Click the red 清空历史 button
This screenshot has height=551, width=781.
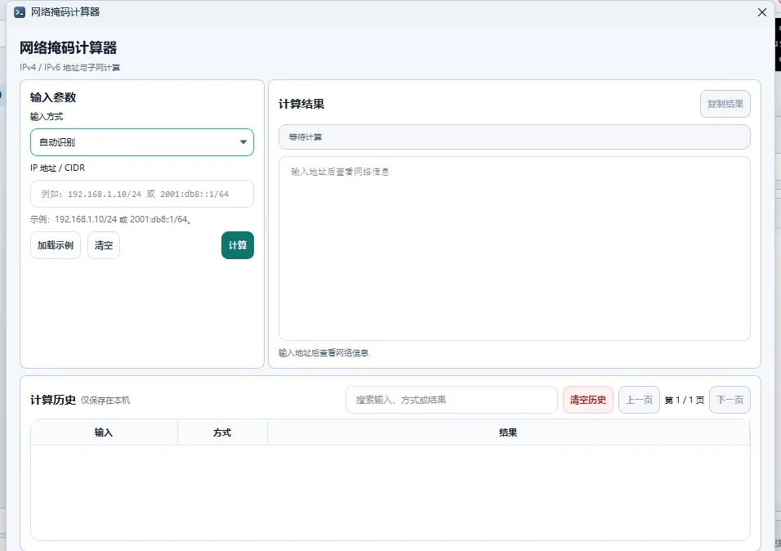point(588,400)
